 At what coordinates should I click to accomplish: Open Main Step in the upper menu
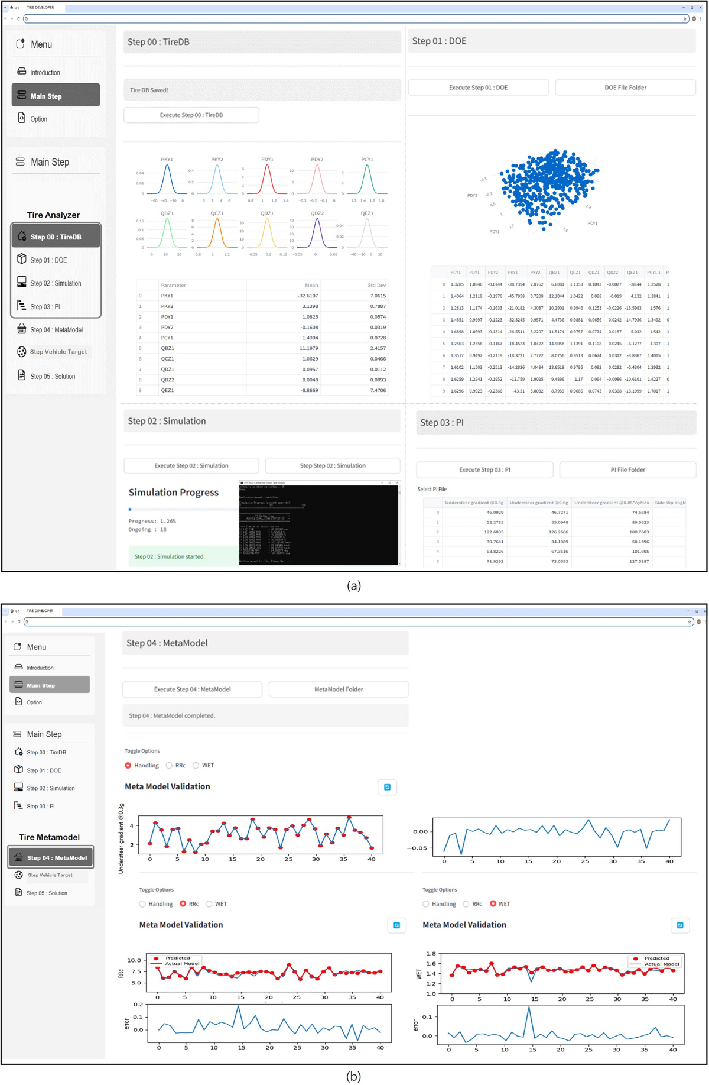click(56, 95)
